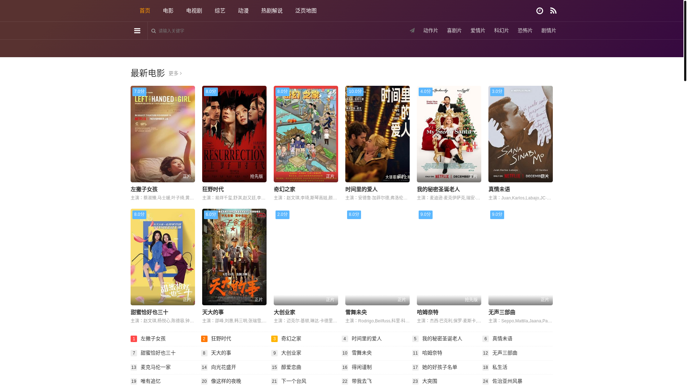
Task: Open the hamburger menu icon
Action: [x=137, y=31]
